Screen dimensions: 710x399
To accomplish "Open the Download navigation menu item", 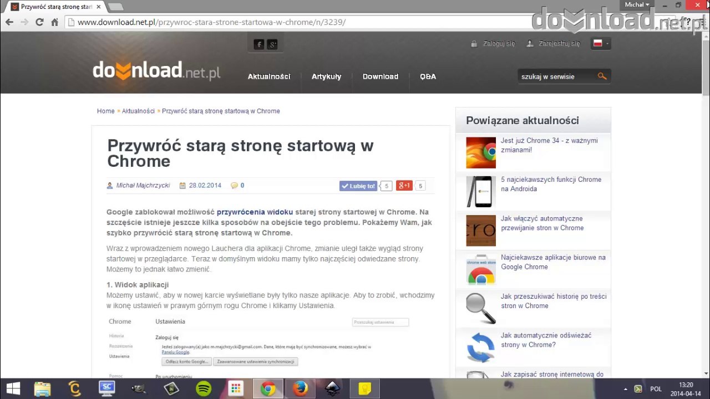I will (381, 76).
